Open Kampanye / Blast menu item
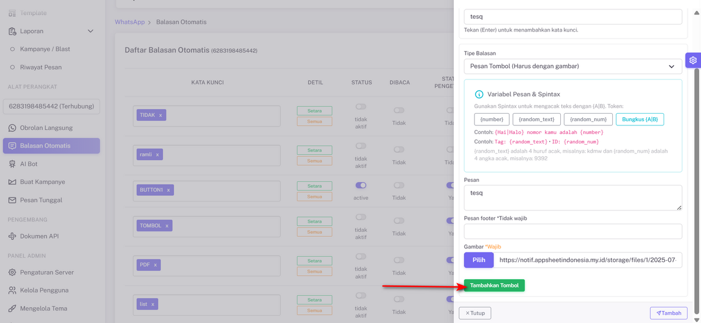The width and height of the screenshot is (701, 323). point(44,49)
